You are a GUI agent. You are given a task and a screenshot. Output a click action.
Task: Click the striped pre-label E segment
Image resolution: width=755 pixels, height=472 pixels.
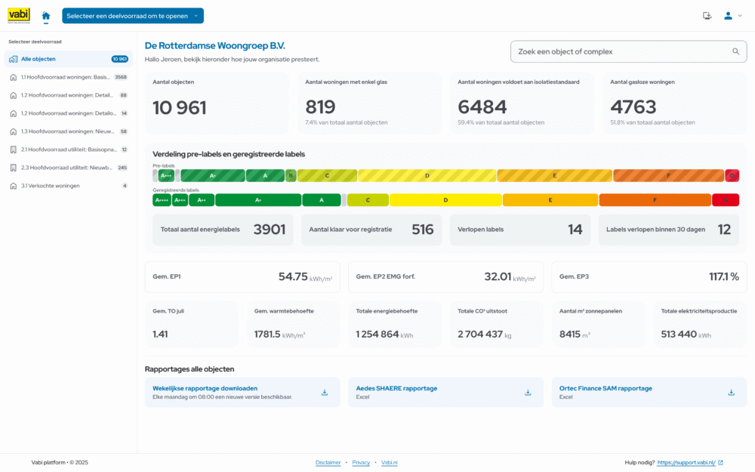(x=555, y=176)
